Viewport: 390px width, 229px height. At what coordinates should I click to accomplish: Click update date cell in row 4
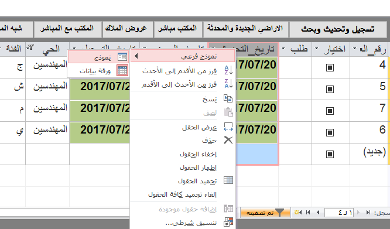tap(256, 67)
